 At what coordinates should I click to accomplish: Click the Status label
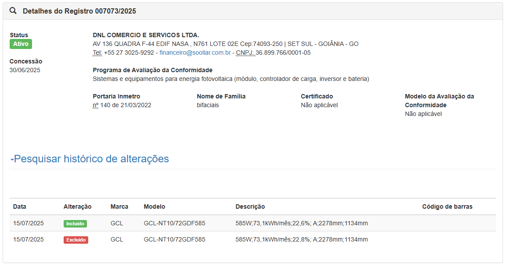[19, 35]
